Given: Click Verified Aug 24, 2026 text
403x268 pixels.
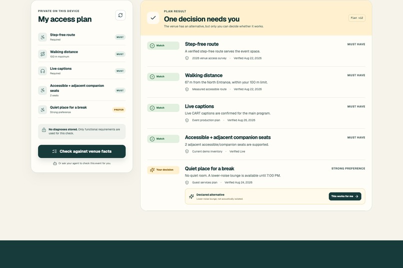Looking at the screenshot, I should click(238, 183).
